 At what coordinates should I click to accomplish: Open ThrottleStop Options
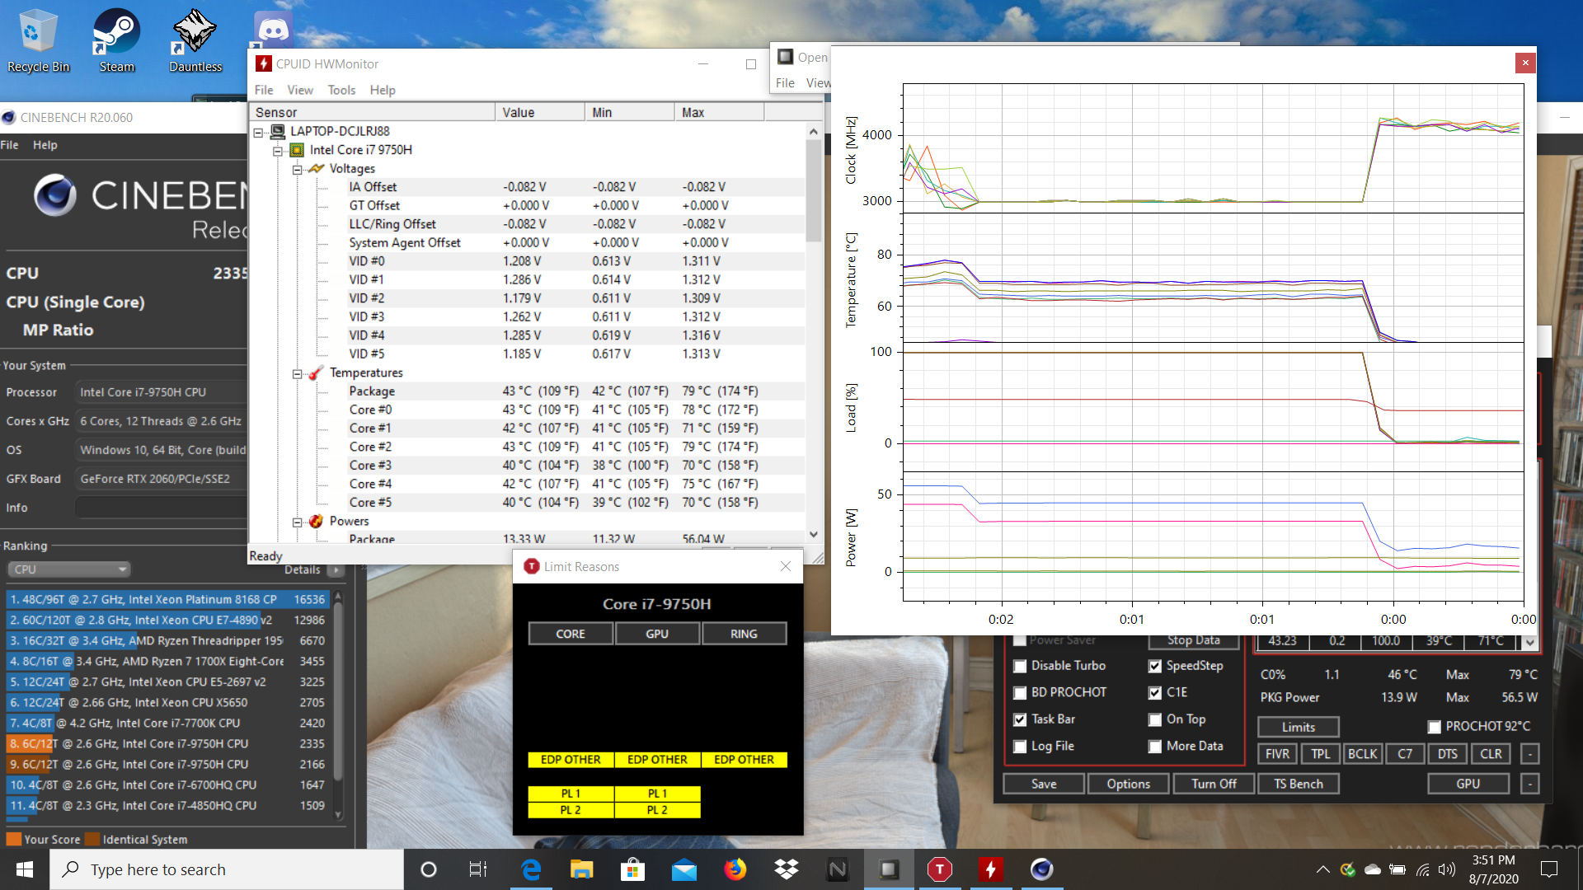(1129, 784)
